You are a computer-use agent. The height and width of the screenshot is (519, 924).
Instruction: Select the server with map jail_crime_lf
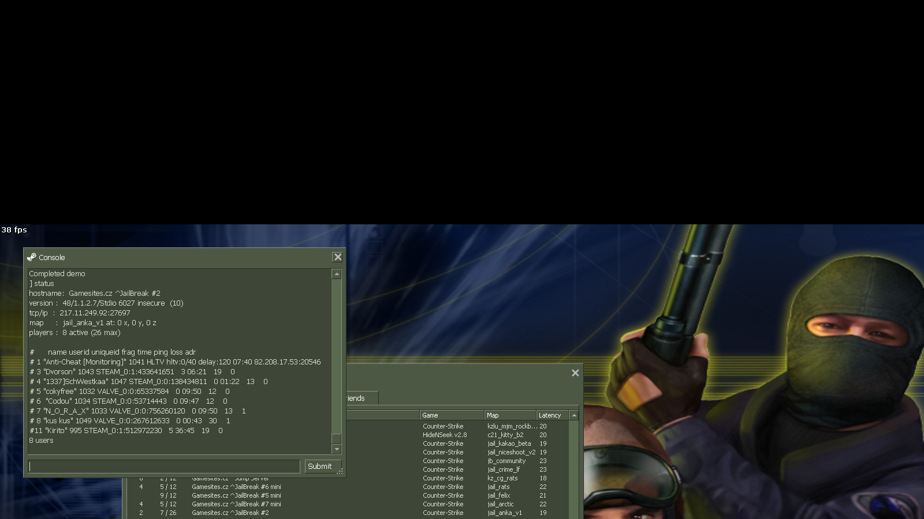[457, 469]
